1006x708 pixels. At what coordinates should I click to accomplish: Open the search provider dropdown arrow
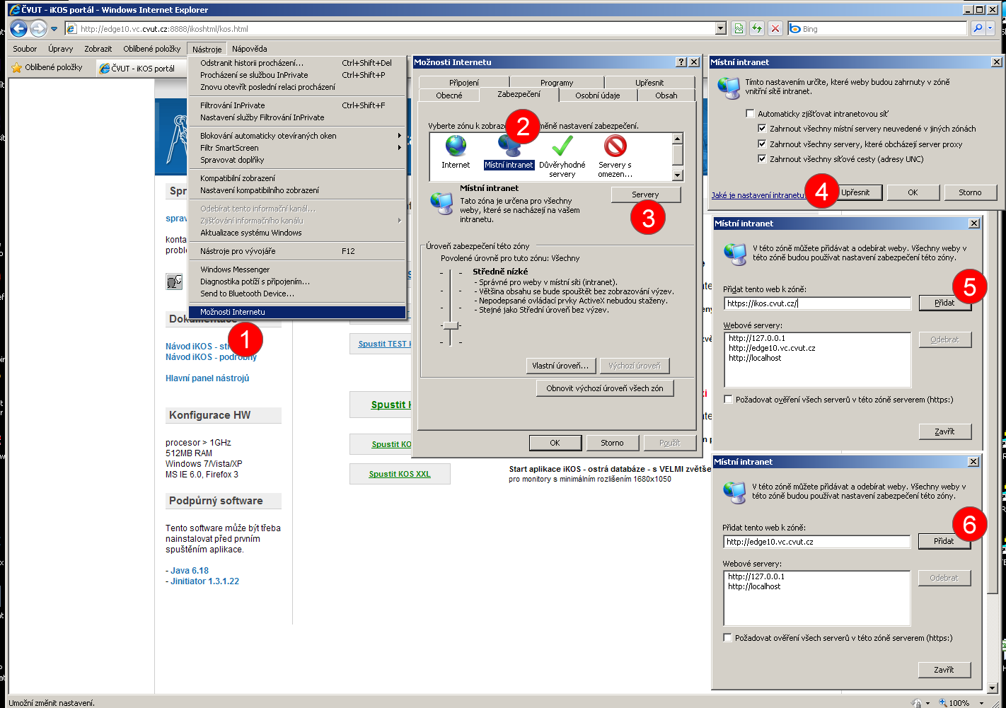[990, 28]
